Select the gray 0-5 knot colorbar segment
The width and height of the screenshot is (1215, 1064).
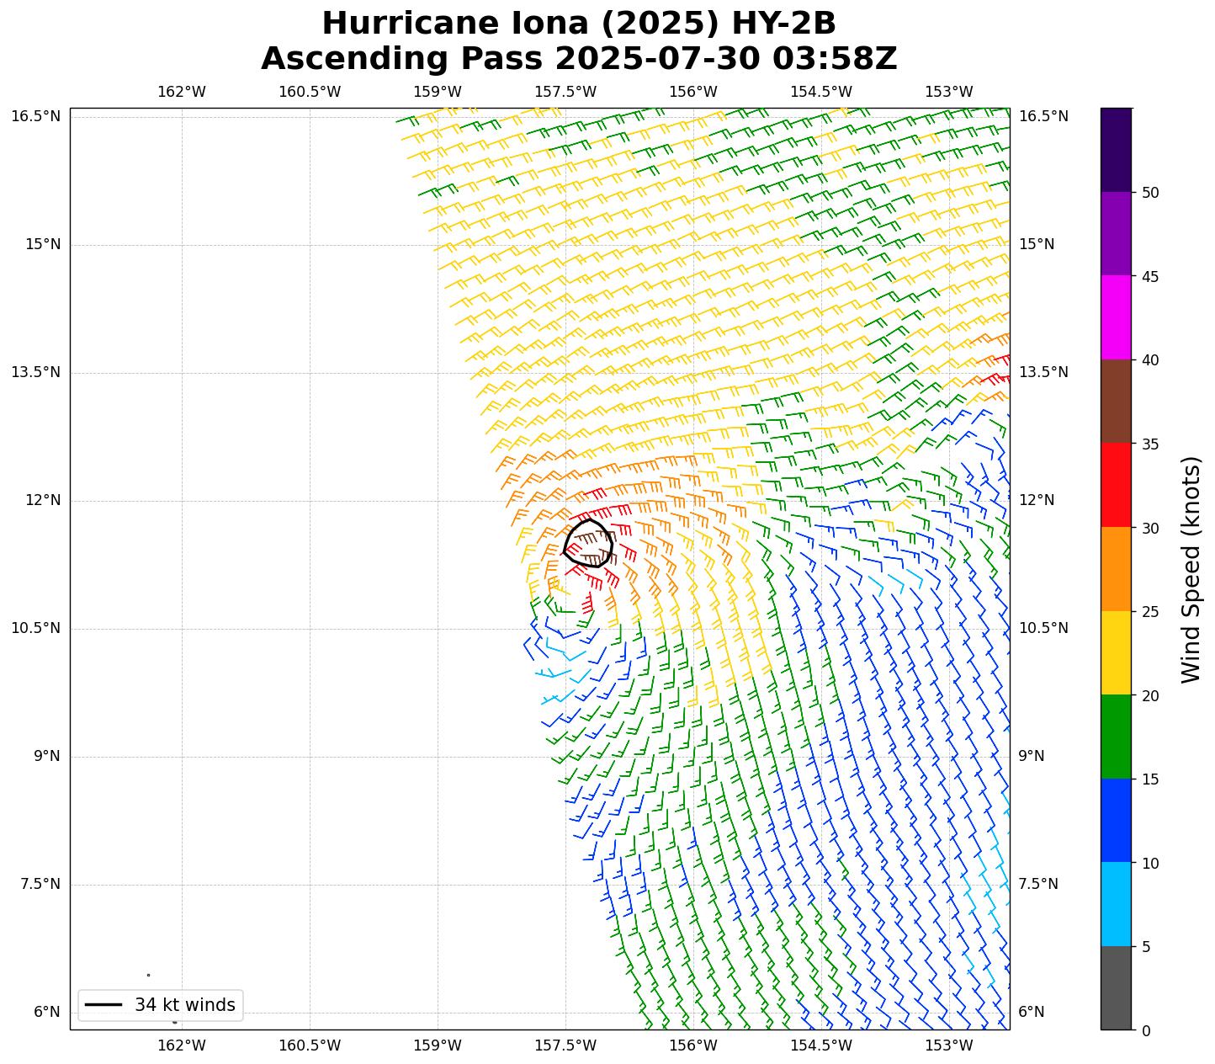(1116, 987)
